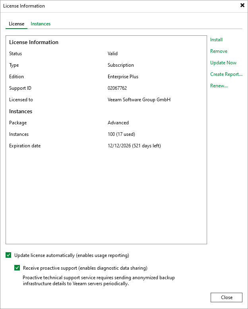Screen dimensions: 248x309
Task: Click the 100 (17 used) instances value
Action: (x=121, y=134)
